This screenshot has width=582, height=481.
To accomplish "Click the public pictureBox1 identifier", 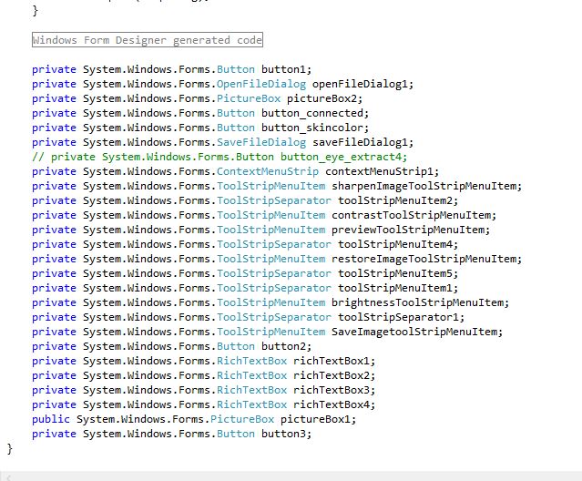I will pos(315,419).
